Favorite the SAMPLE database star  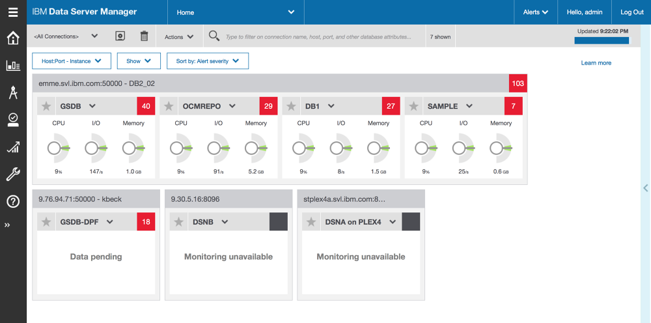[413, 106]
